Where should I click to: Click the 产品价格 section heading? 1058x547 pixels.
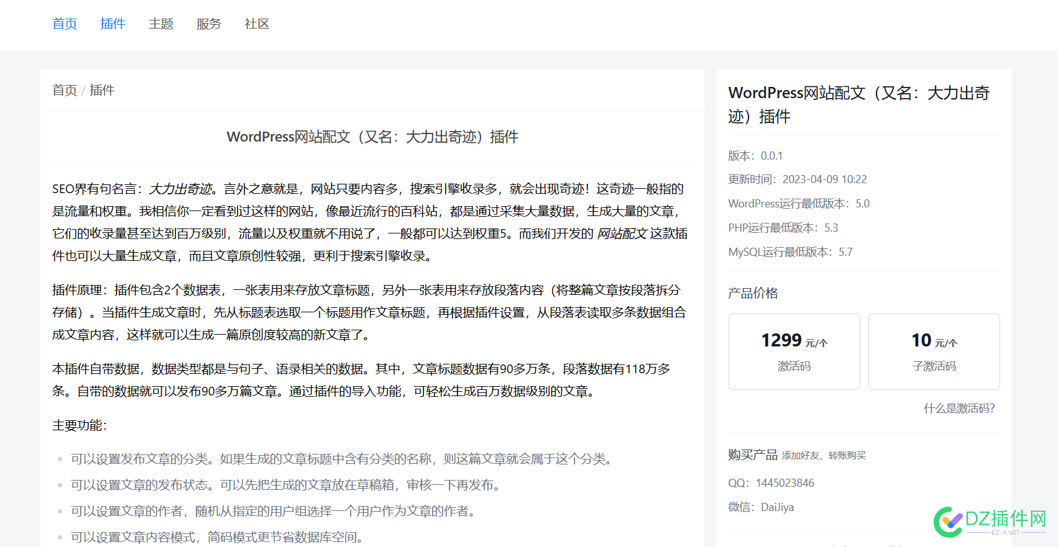(753, 293)
